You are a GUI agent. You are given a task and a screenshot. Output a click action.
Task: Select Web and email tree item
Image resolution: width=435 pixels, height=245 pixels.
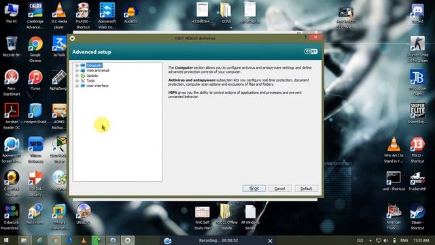(98, 71)
